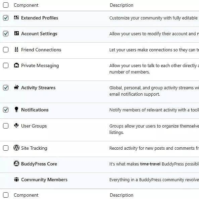Click the 'Everything in a BuddyPress community' description
Viewport: 199px width, 199px height.
pyautogui.click(x=154, y=180)
